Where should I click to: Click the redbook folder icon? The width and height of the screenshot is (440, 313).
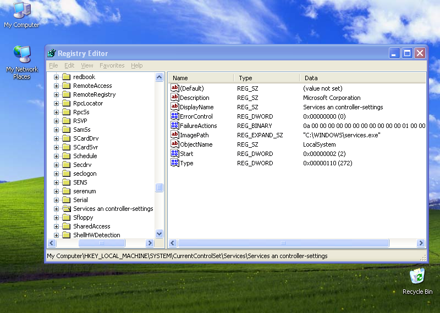[x=66, y=77]
